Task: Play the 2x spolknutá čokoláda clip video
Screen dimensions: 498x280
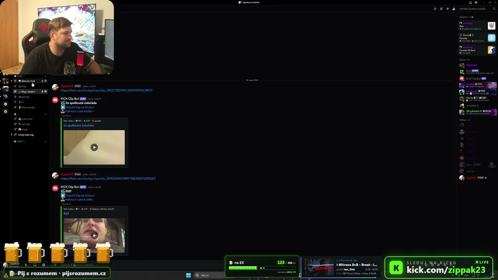Action: point(94,147)
